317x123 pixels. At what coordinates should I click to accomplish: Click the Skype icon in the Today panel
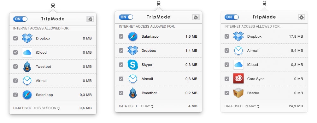point(133,65)
